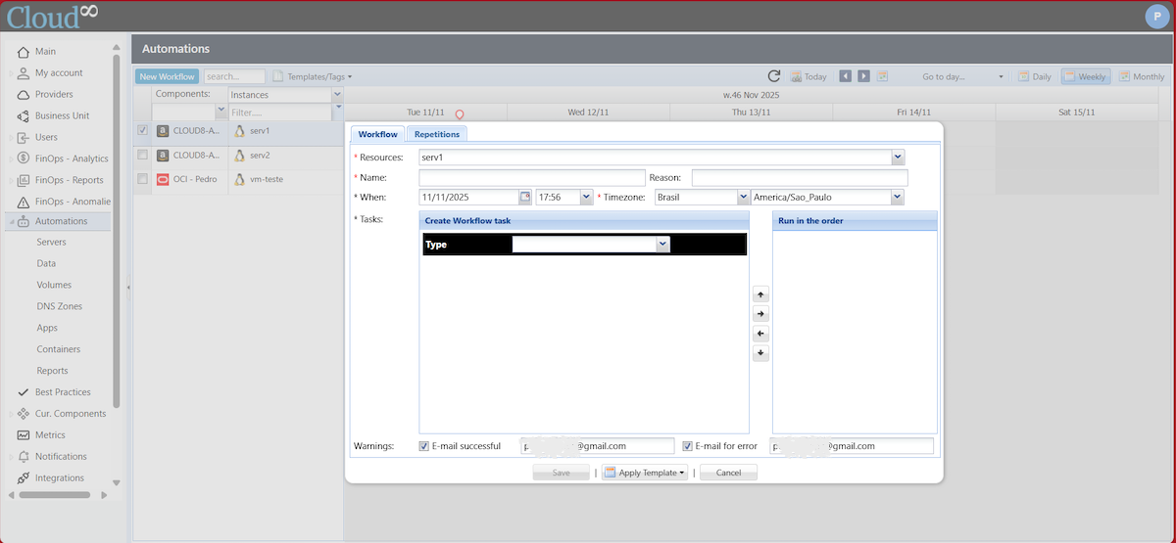Open DNS Zones under Automations
The image size is (1176, 543).
59,306
